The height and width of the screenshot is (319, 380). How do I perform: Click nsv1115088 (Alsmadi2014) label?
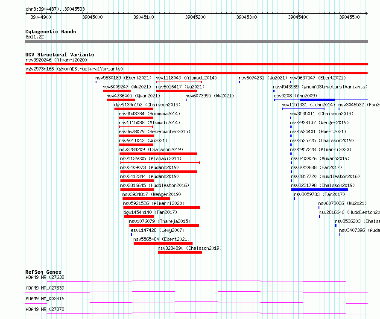[149, 123]
